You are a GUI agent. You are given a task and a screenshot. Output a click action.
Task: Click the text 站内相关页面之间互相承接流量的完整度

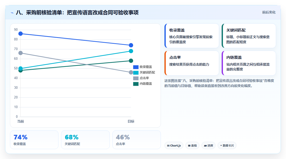tap(248, 67)
